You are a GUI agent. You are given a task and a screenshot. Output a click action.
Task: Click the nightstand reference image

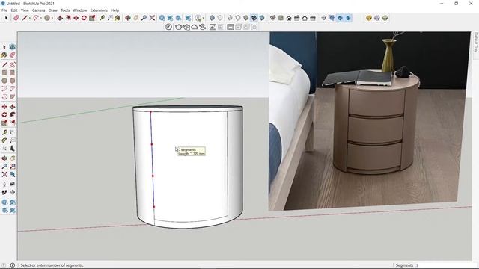coord(370,121)
